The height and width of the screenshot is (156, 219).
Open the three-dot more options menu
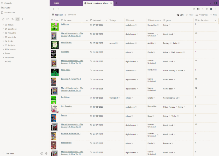pos(215,9)
